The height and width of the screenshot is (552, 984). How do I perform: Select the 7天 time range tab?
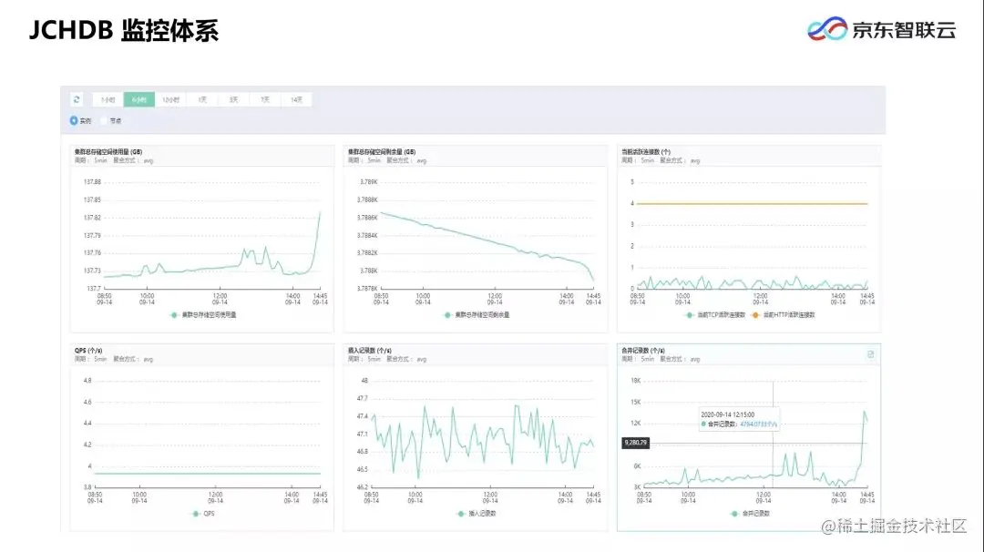[x=265, y=99]
